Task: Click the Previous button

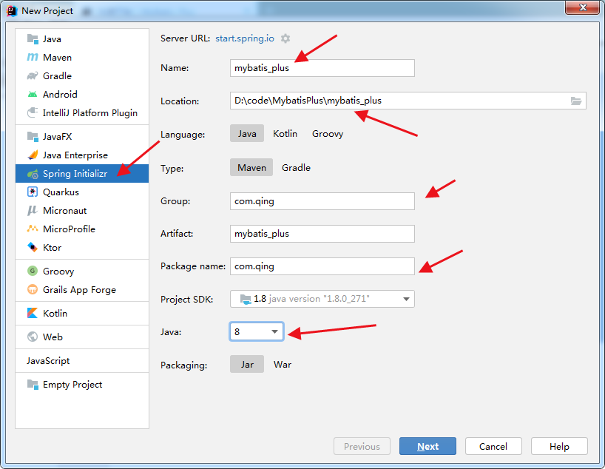Action: click(x=362, y=446)
